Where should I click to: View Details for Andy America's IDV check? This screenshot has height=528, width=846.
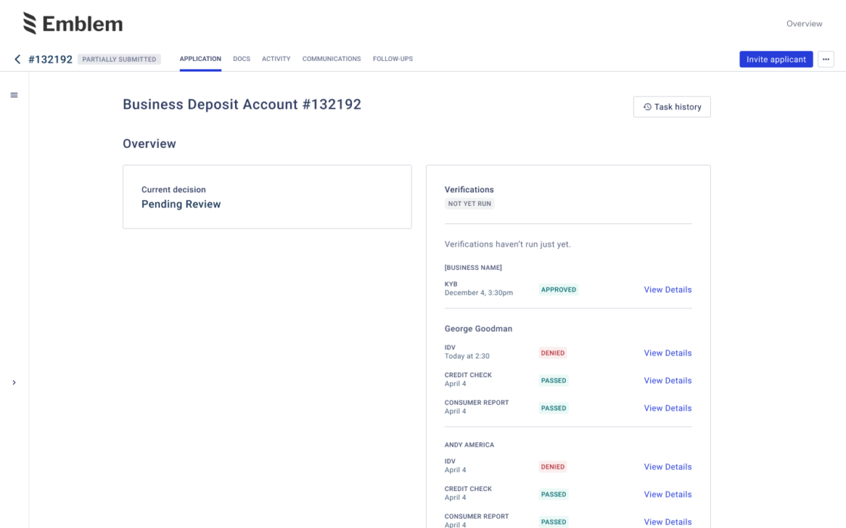click(667, 467)
